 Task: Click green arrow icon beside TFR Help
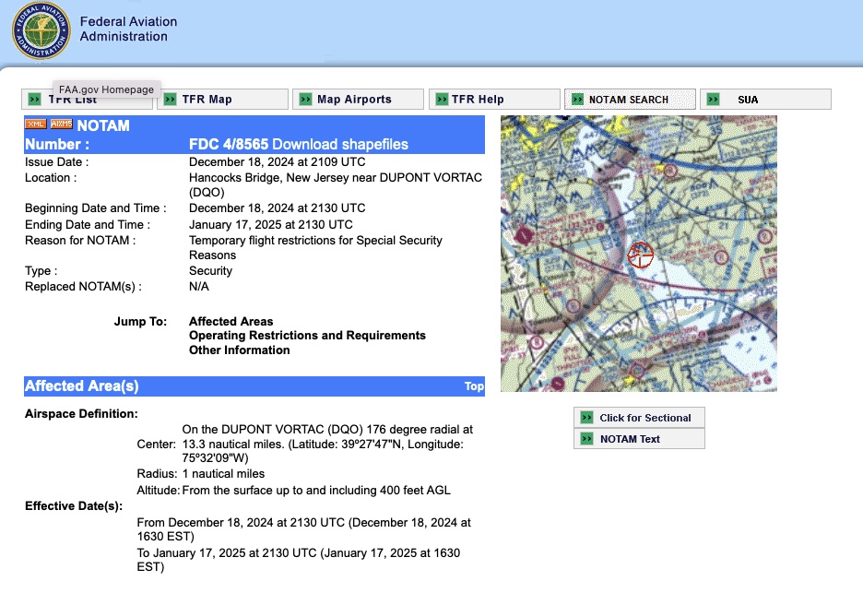441,100
